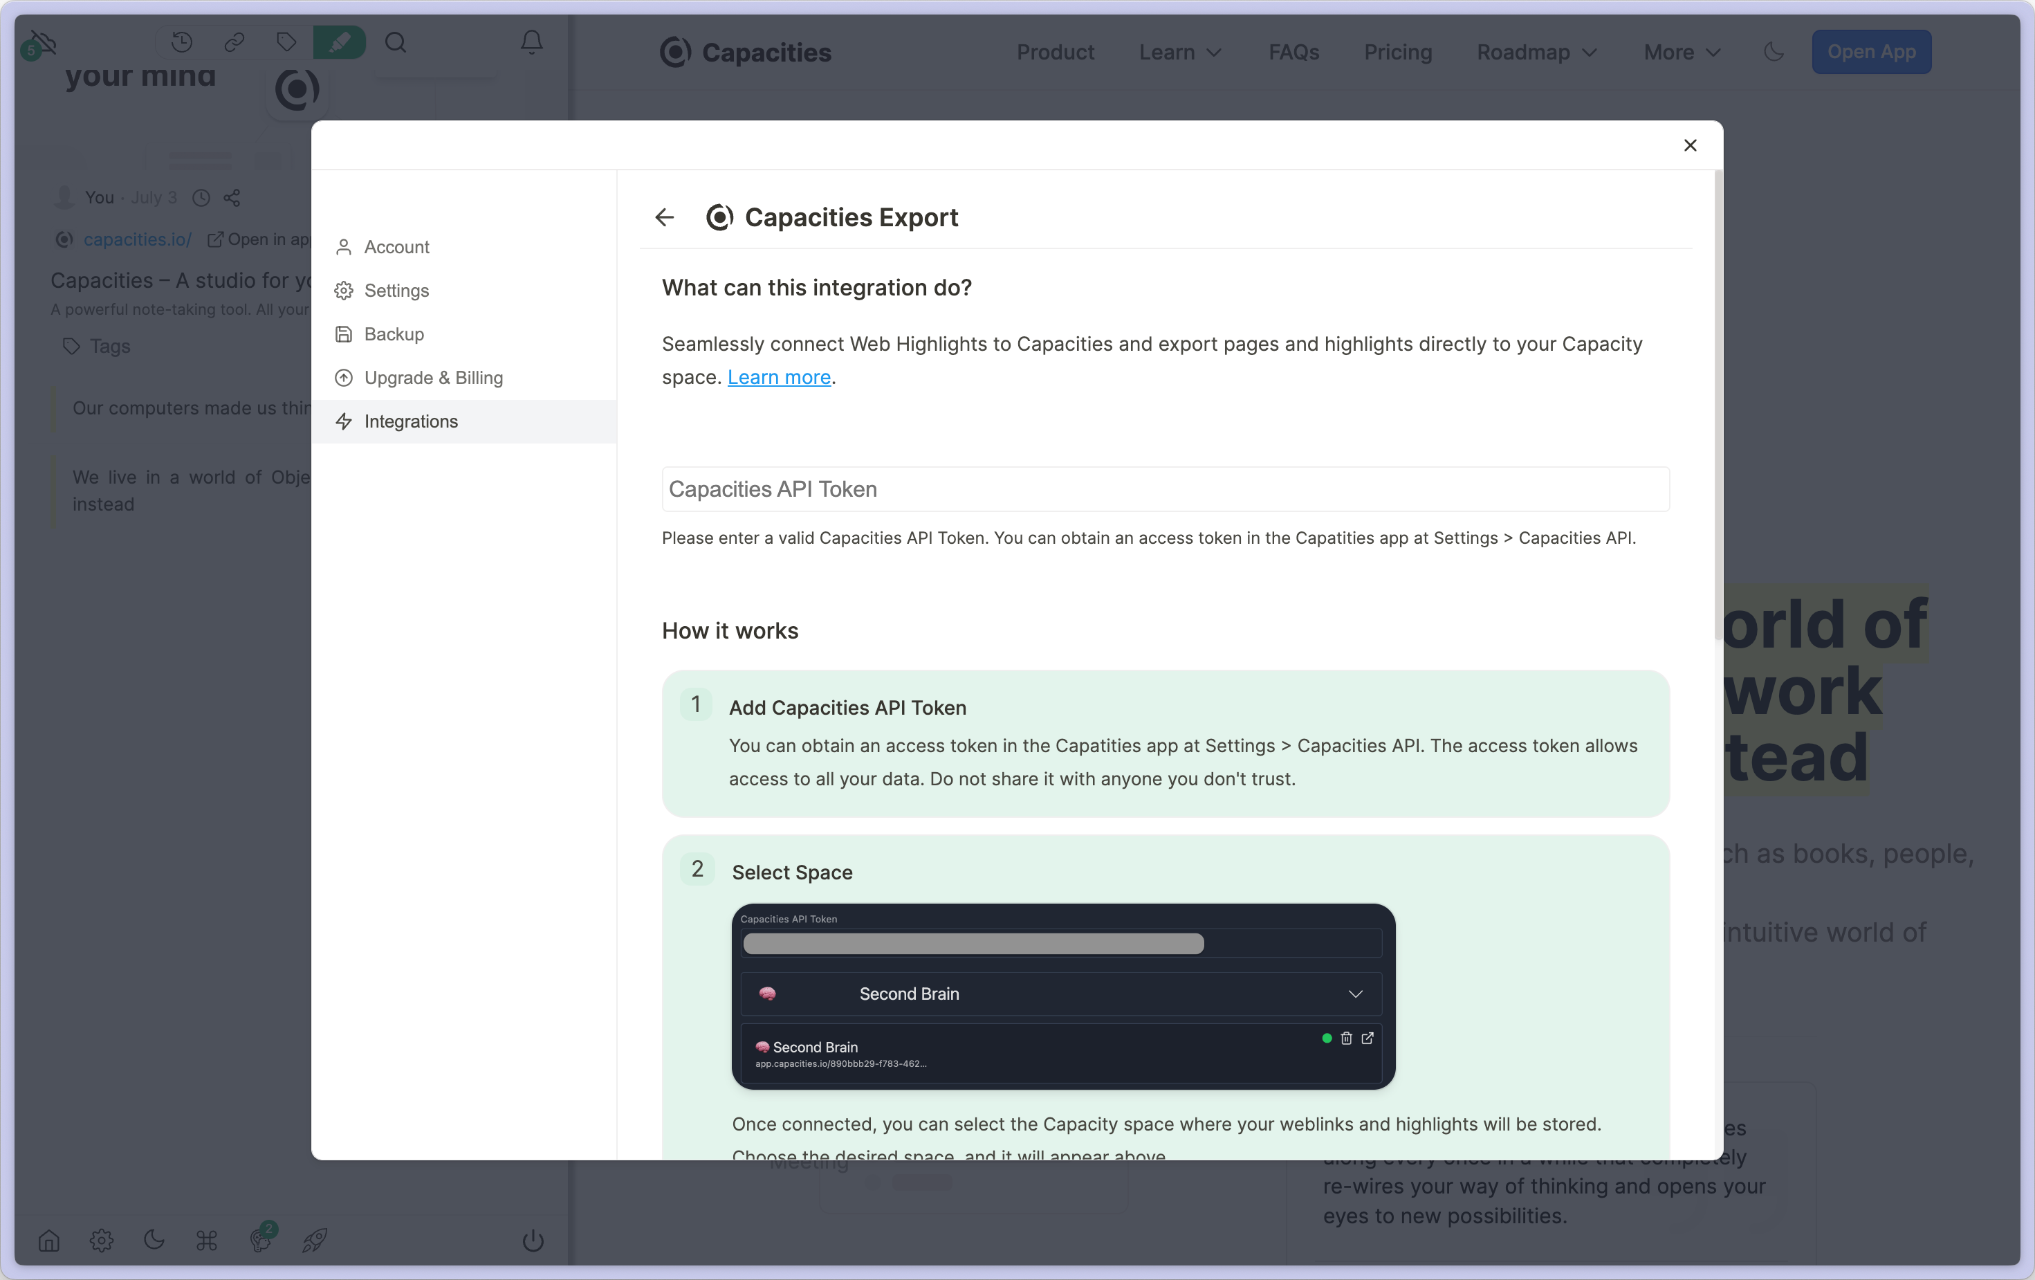Toggle dark mode via the moon icon bottom bar
Screen dimensions: 2035x1280
[x=153, y=1241]
